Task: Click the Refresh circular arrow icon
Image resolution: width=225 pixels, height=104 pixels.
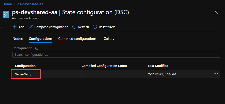Action: coord(74,27)
